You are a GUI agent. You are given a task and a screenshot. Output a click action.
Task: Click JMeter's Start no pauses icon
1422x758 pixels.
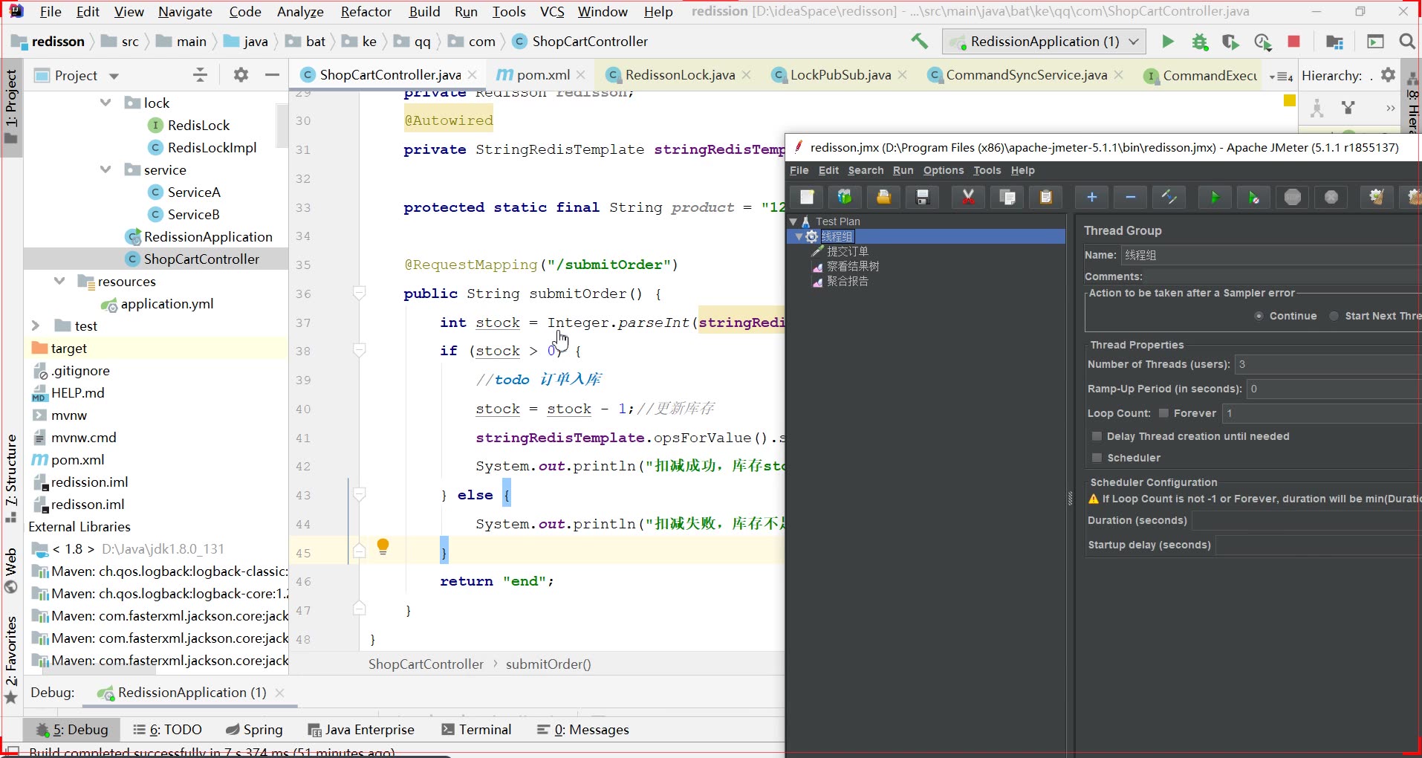(x=1253, y=197)
